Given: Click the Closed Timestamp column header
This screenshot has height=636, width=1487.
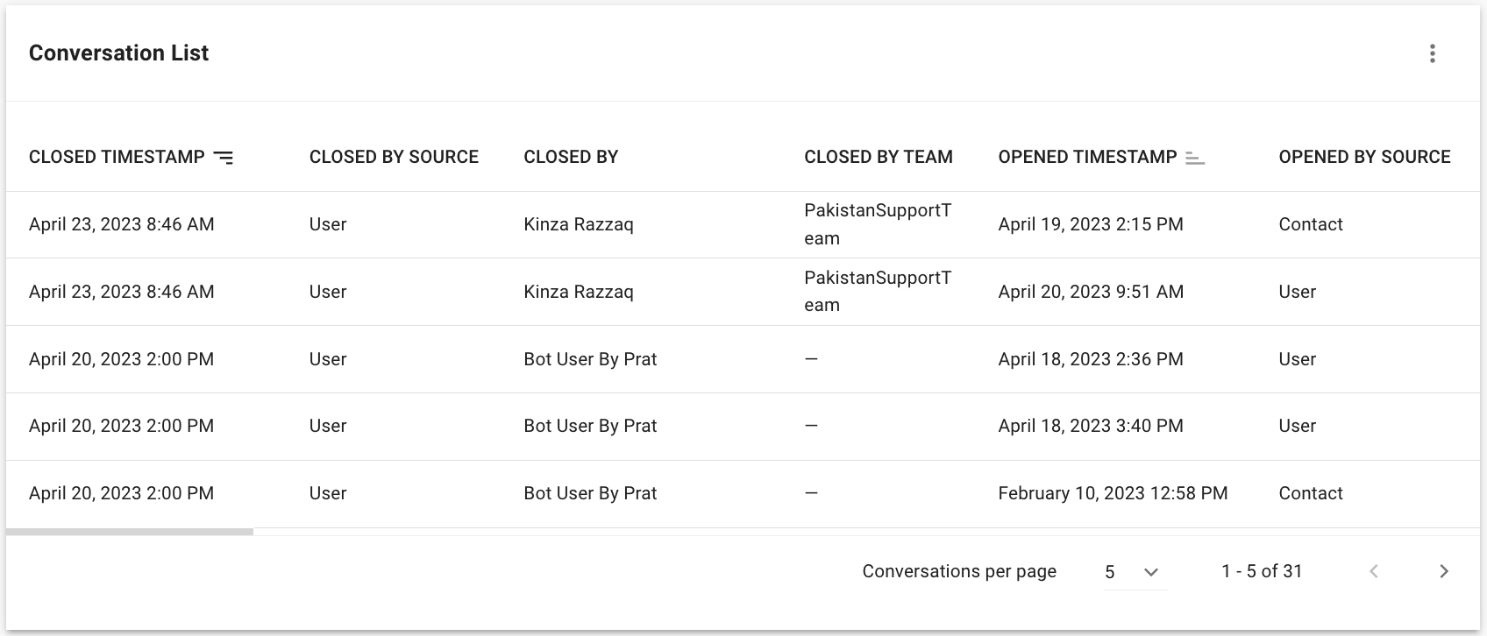Looking at the screenshot, I should 117,157.
